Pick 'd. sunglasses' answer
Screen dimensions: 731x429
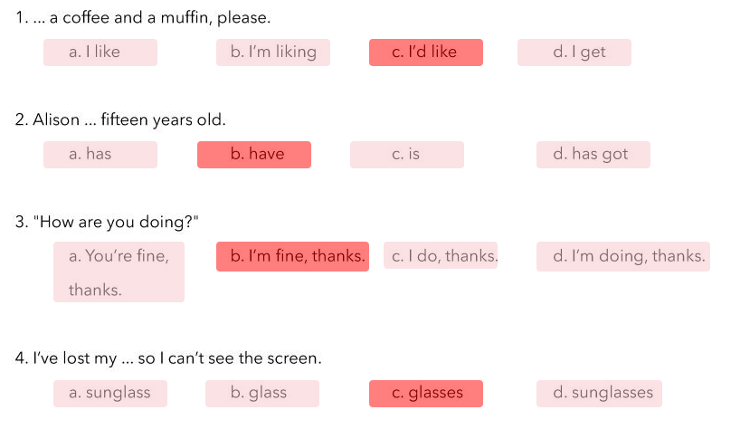click(599, 394)
